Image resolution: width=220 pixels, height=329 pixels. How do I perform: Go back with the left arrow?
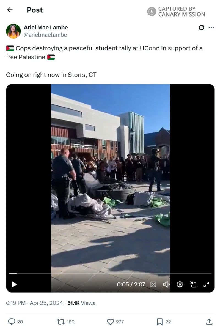[x=10, y=10]
